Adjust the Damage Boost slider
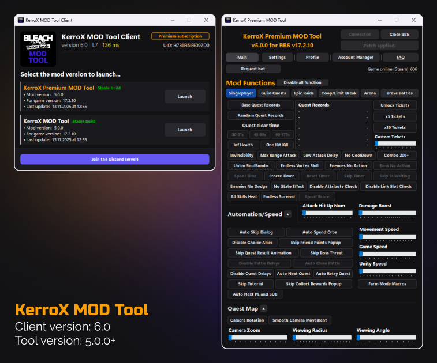 tap(387, 213)
